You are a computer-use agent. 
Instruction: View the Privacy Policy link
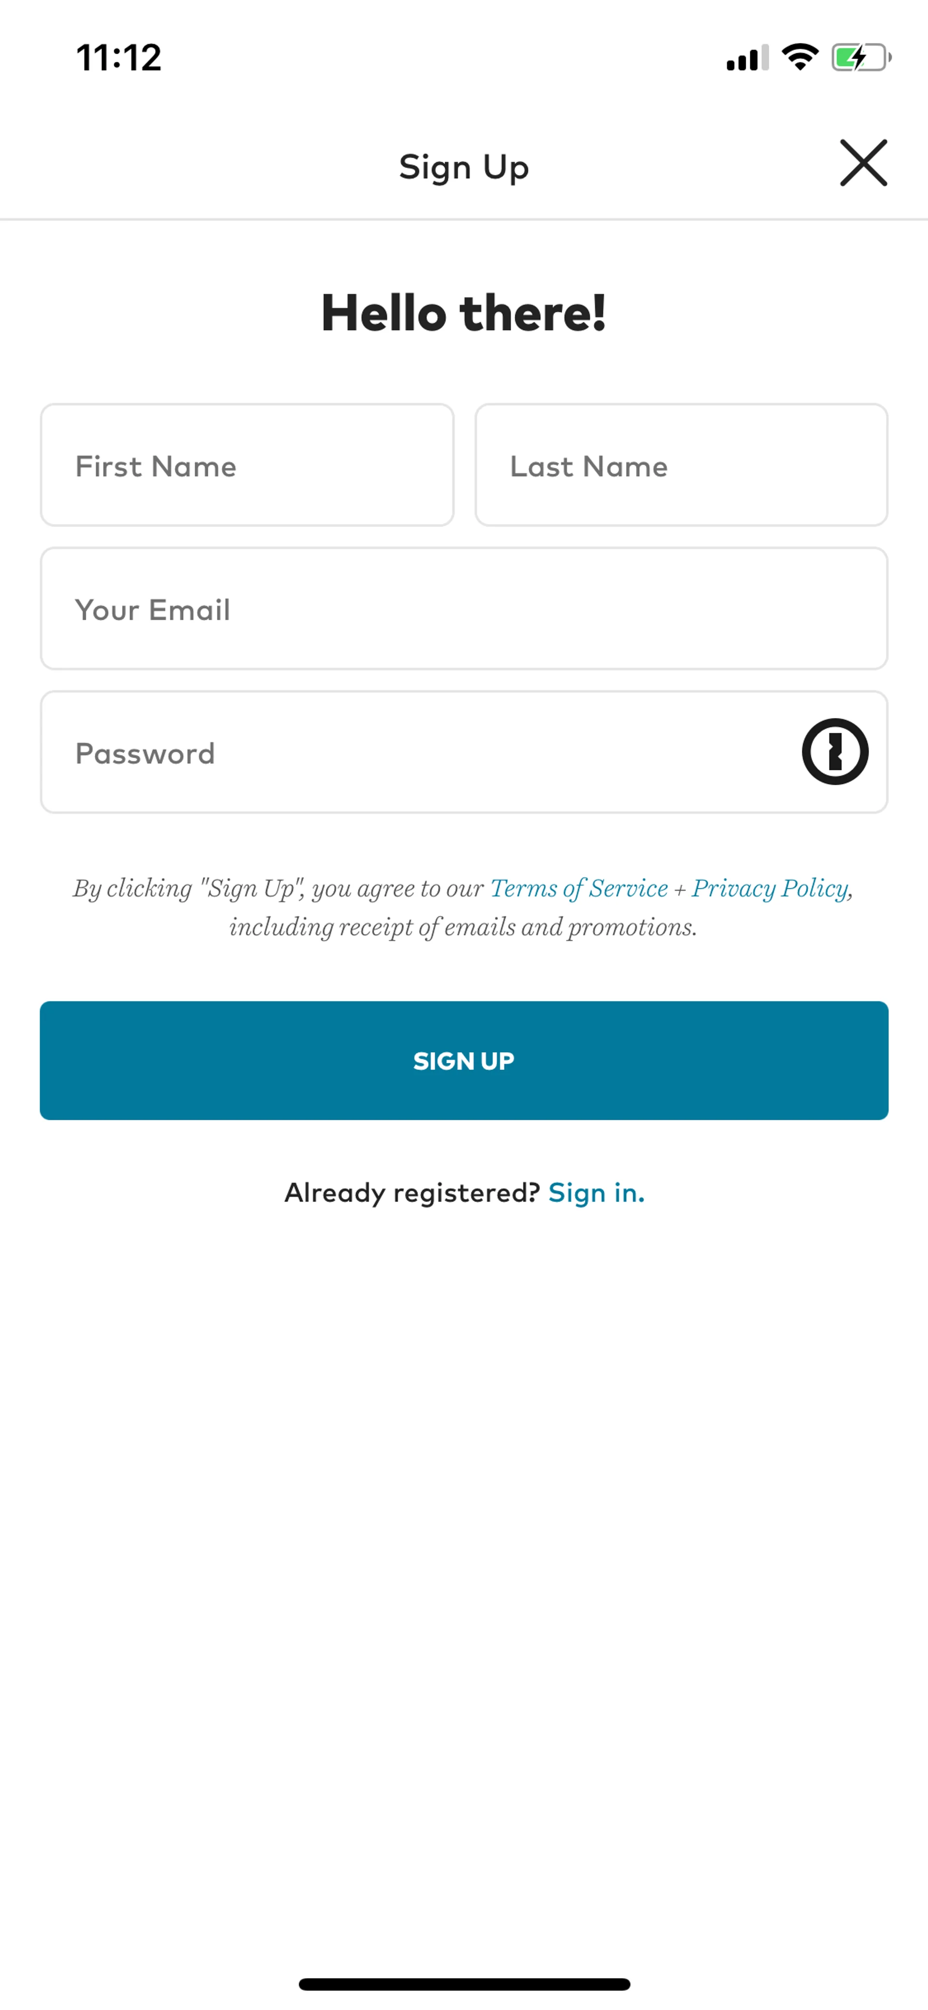click(769, 888)
